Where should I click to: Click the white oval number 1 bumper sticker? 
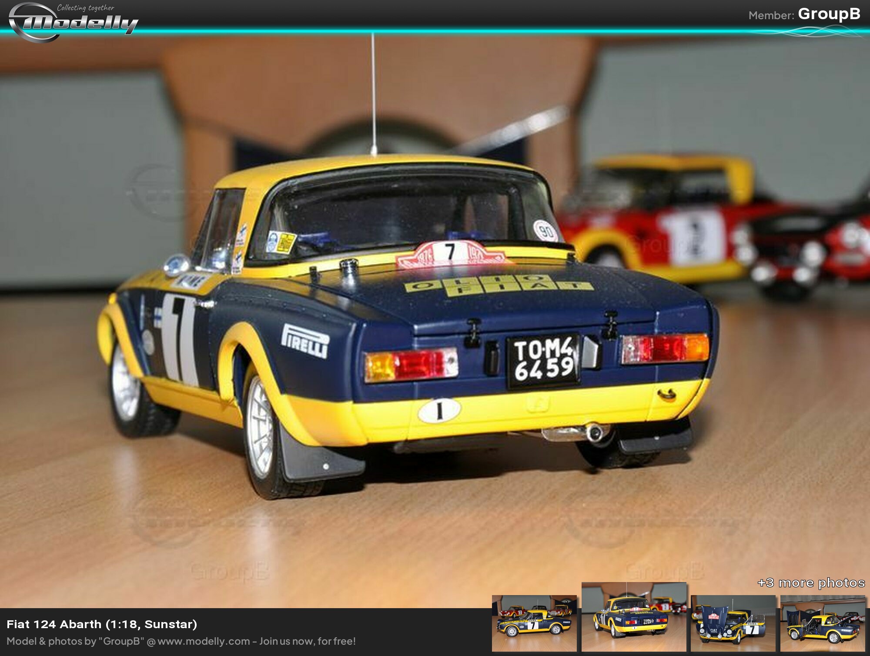[x=439, y=411]
